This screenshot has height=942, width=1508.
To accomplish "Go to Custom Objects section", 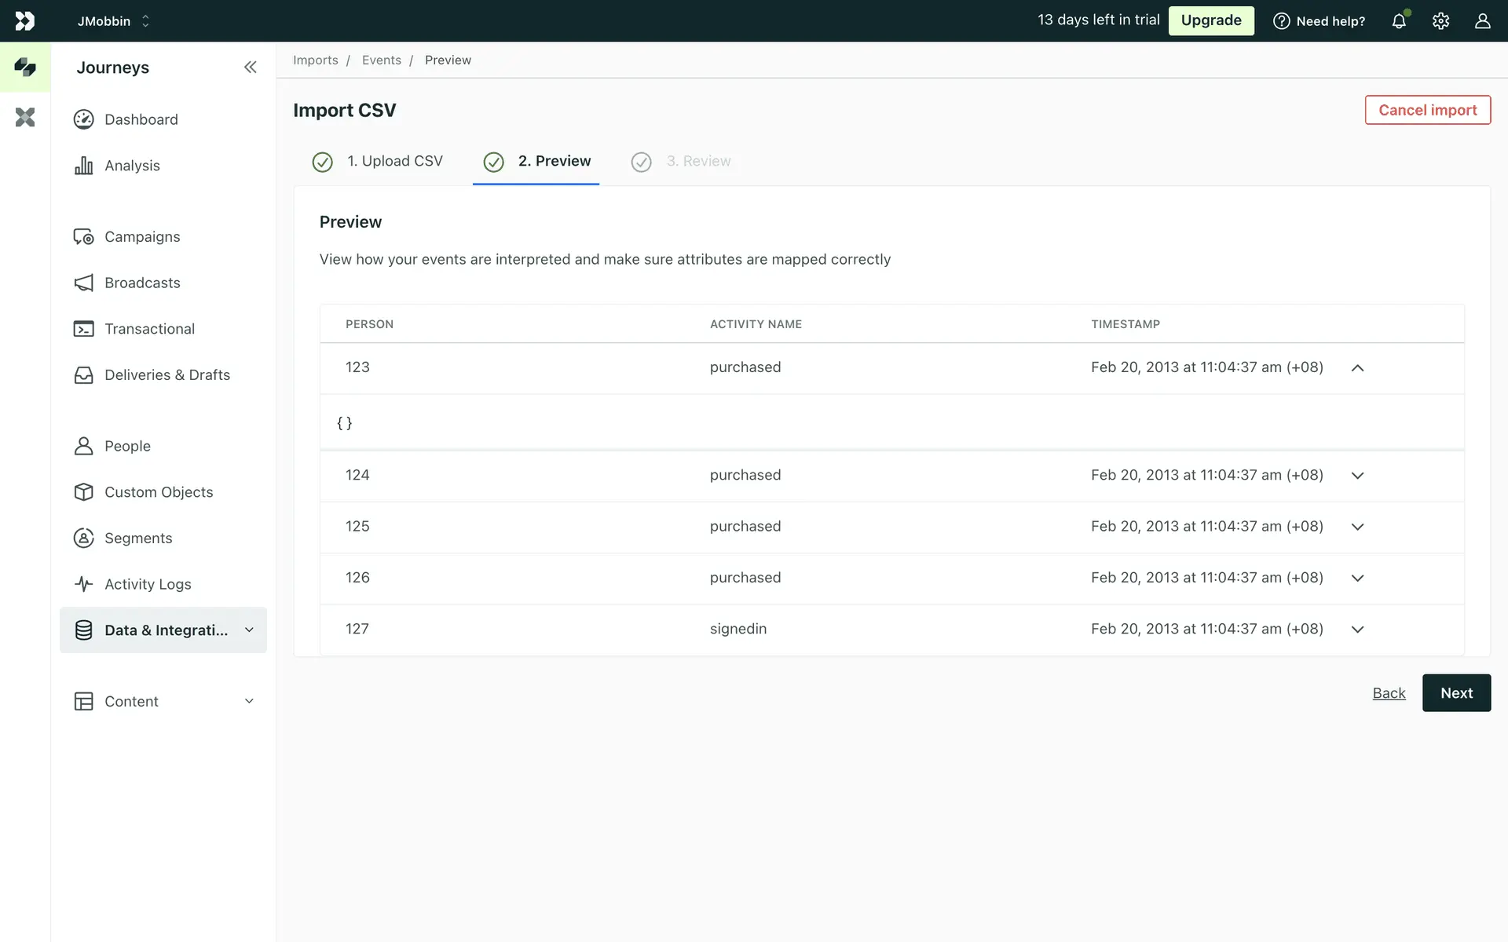I will click(x=159, y=492).
